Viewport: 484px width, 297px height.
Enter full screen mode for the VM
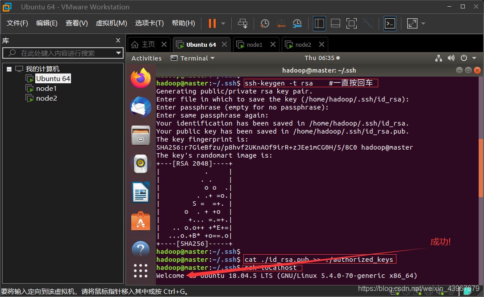351,23
